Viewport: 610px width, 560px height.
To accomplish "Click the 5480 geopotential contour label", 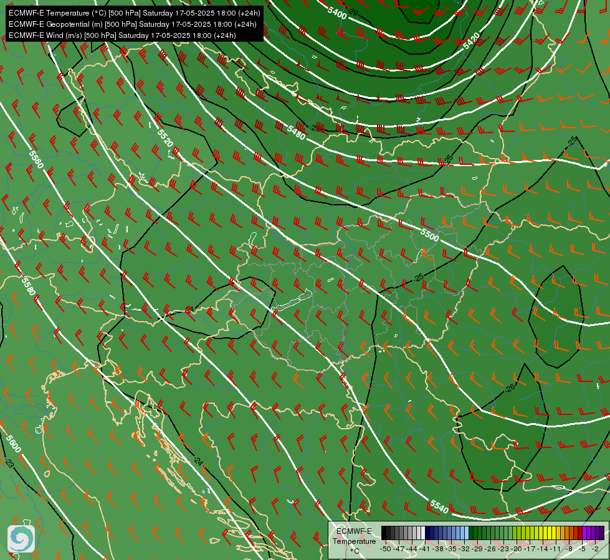I will tap(297, 133).
